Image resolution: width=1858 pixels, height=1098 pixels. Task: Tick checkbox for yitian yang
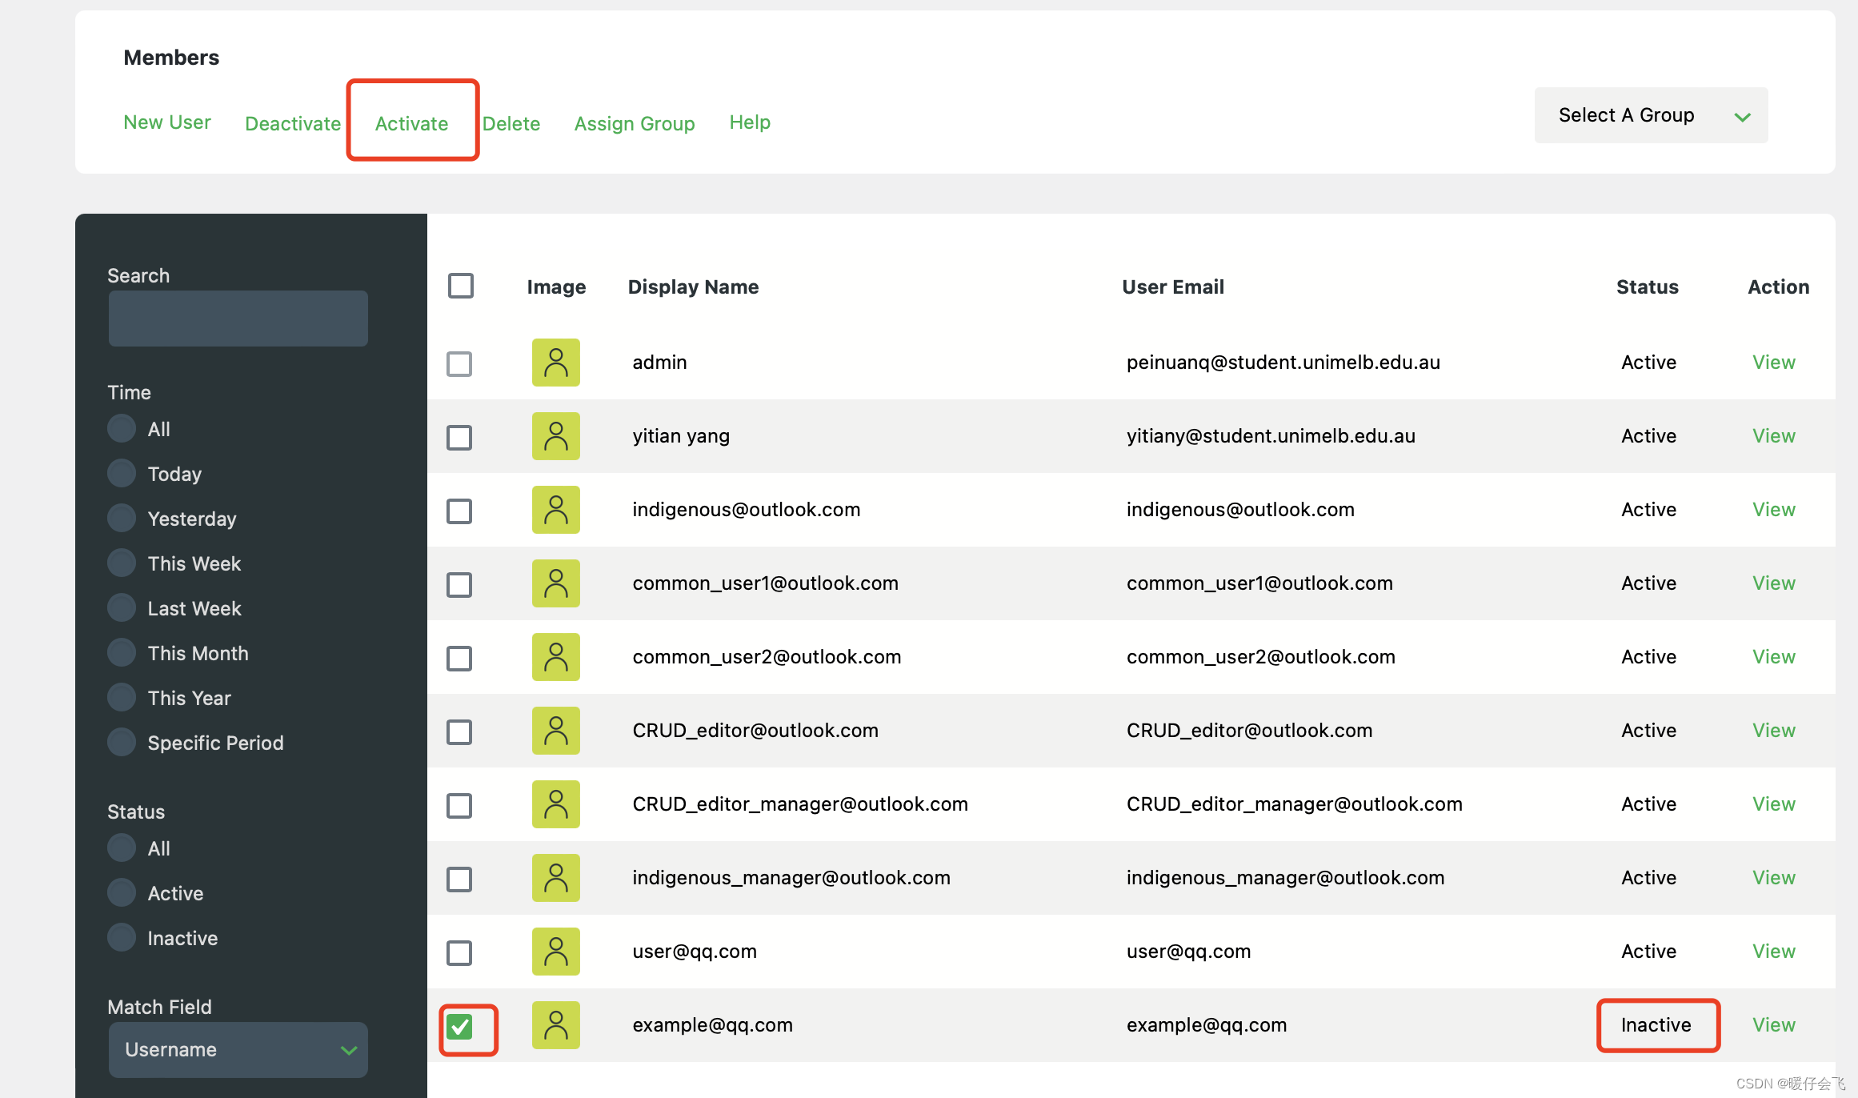click(x=459, y=438)
